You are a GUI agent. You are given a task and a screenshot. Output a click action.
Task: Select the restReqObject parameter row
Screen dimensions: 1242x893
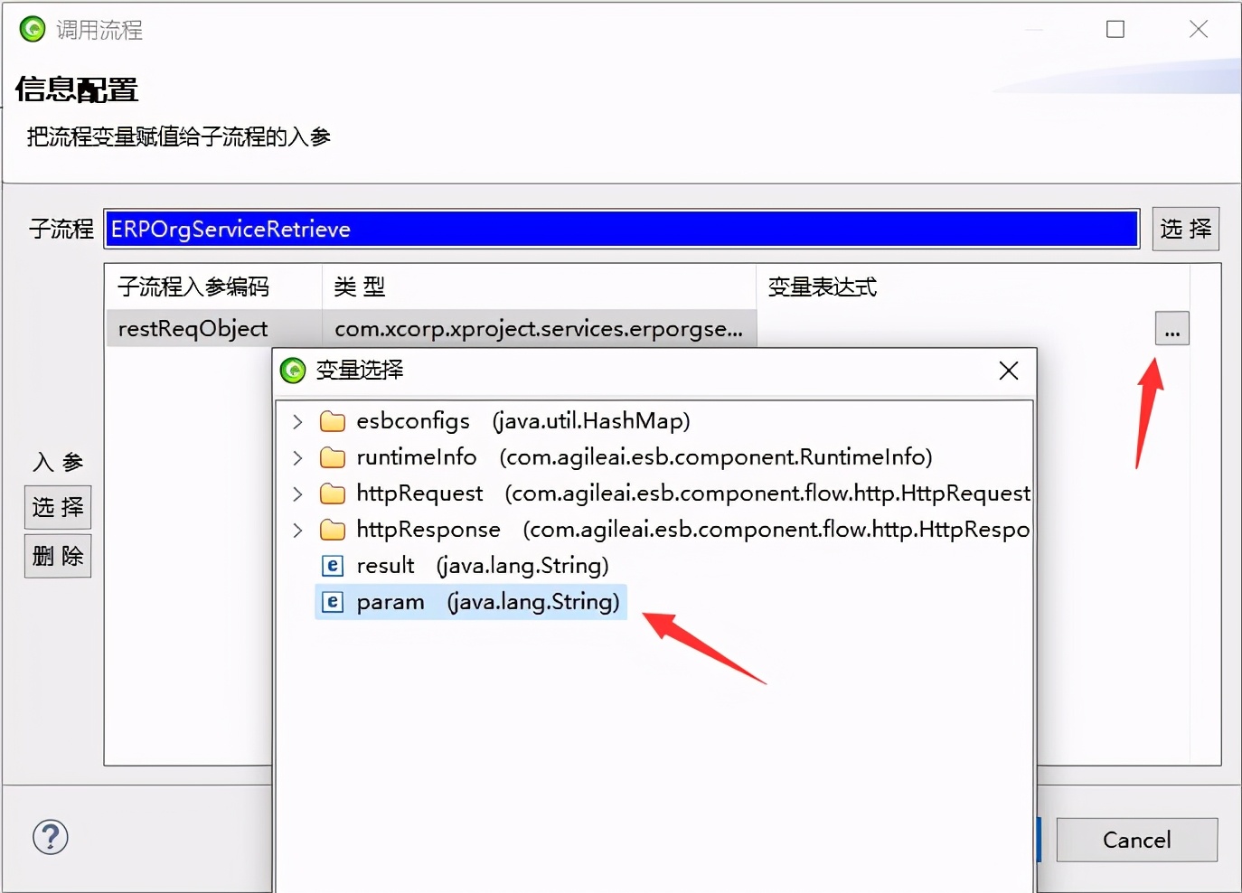pyautogui.click(x=193, y=328)
